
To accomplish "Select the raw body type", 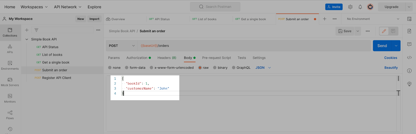I will [204, 68].
